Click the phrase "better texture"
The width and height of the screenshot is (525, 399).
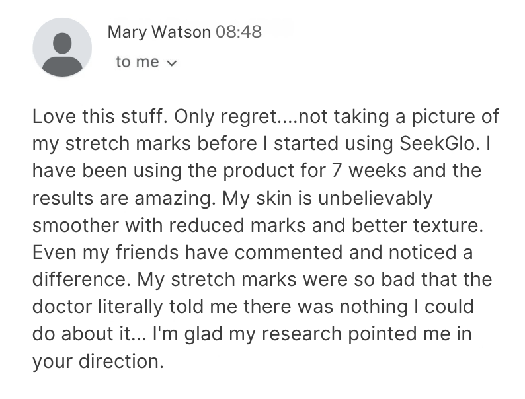[417, 225]
